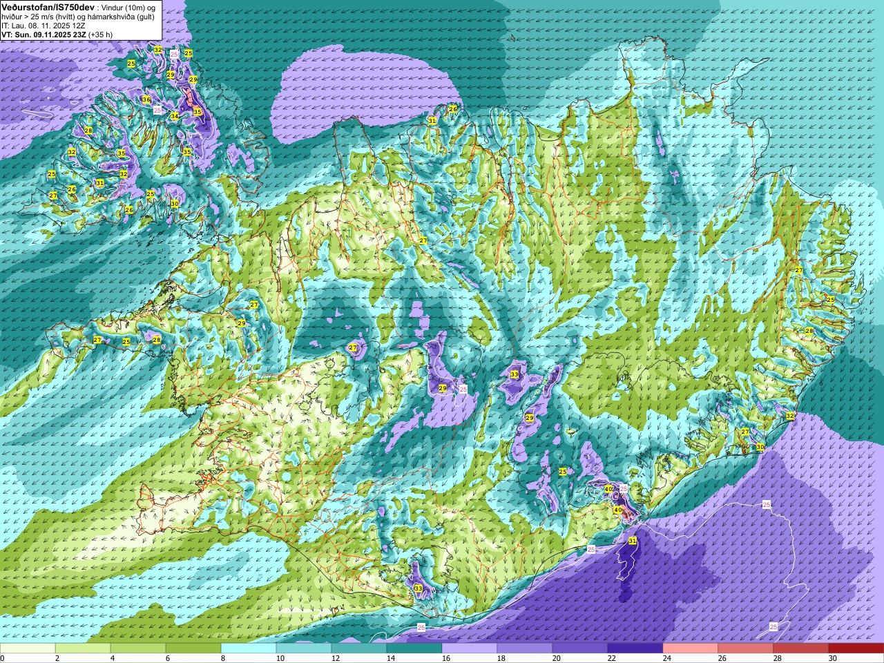
Task: Select the dark red above-30 m/s legend swatch
Action: pos(856,648)
